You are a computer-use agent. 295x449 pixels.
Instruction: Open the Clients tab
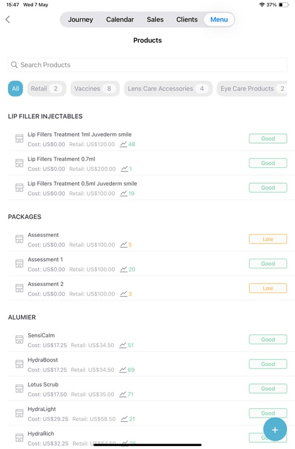pos(187,19)
